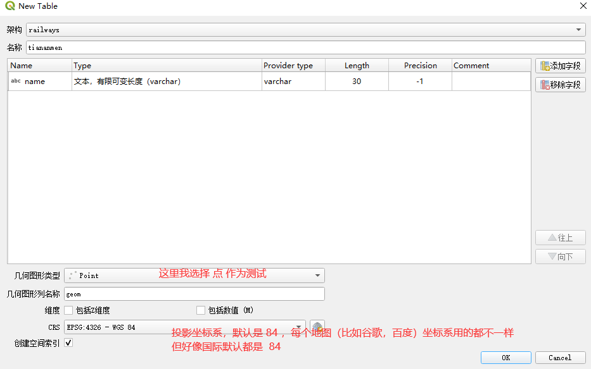The image size is (591, 369).
Task: Click the Name column header
Action: (38, 65)
